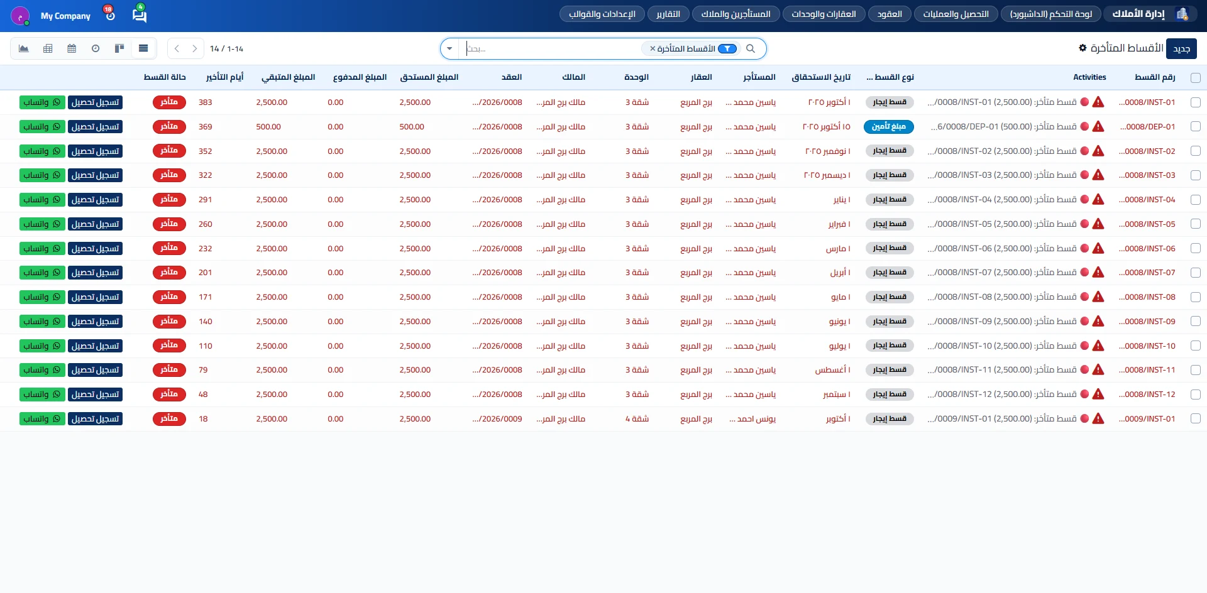Expand the search options dropdown arrow
Image resolution: width=1207 pixels, height=593 pixels.
coord(449,48)
